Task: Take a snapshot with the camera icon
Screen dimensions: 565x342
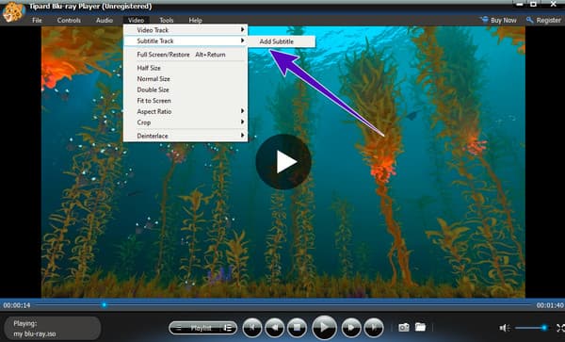Action: pos(404,327)
